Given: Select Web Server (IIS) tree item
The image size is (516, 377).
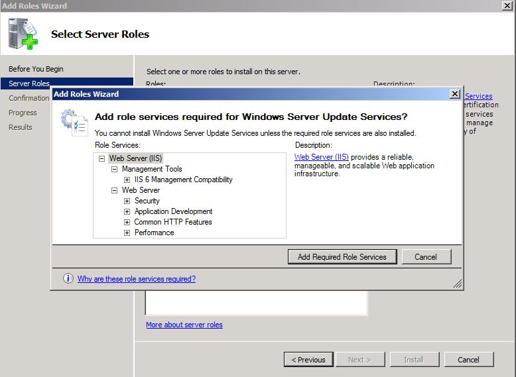Looking at the screenshot, I should coord(135,158).
